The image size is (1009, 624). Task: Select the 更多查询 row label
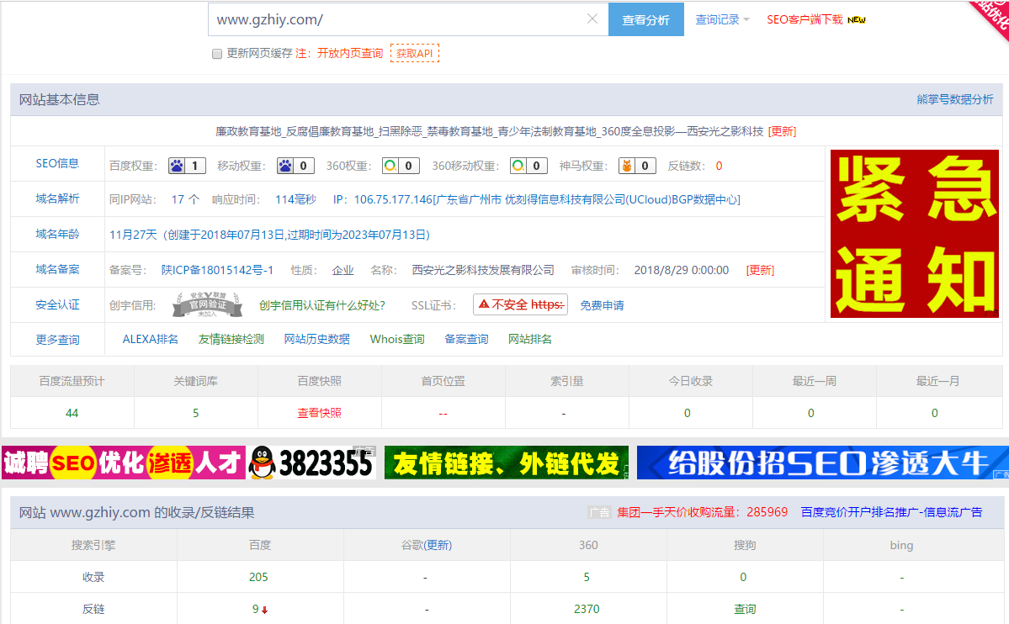click(57, 340)
